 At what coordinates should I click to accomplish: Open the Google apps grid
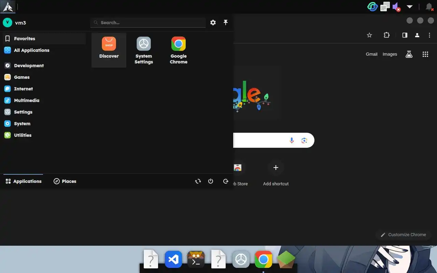coord(425,54)
